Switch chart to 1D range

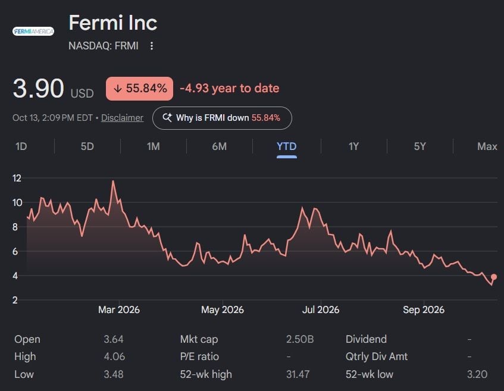point(21,146)
